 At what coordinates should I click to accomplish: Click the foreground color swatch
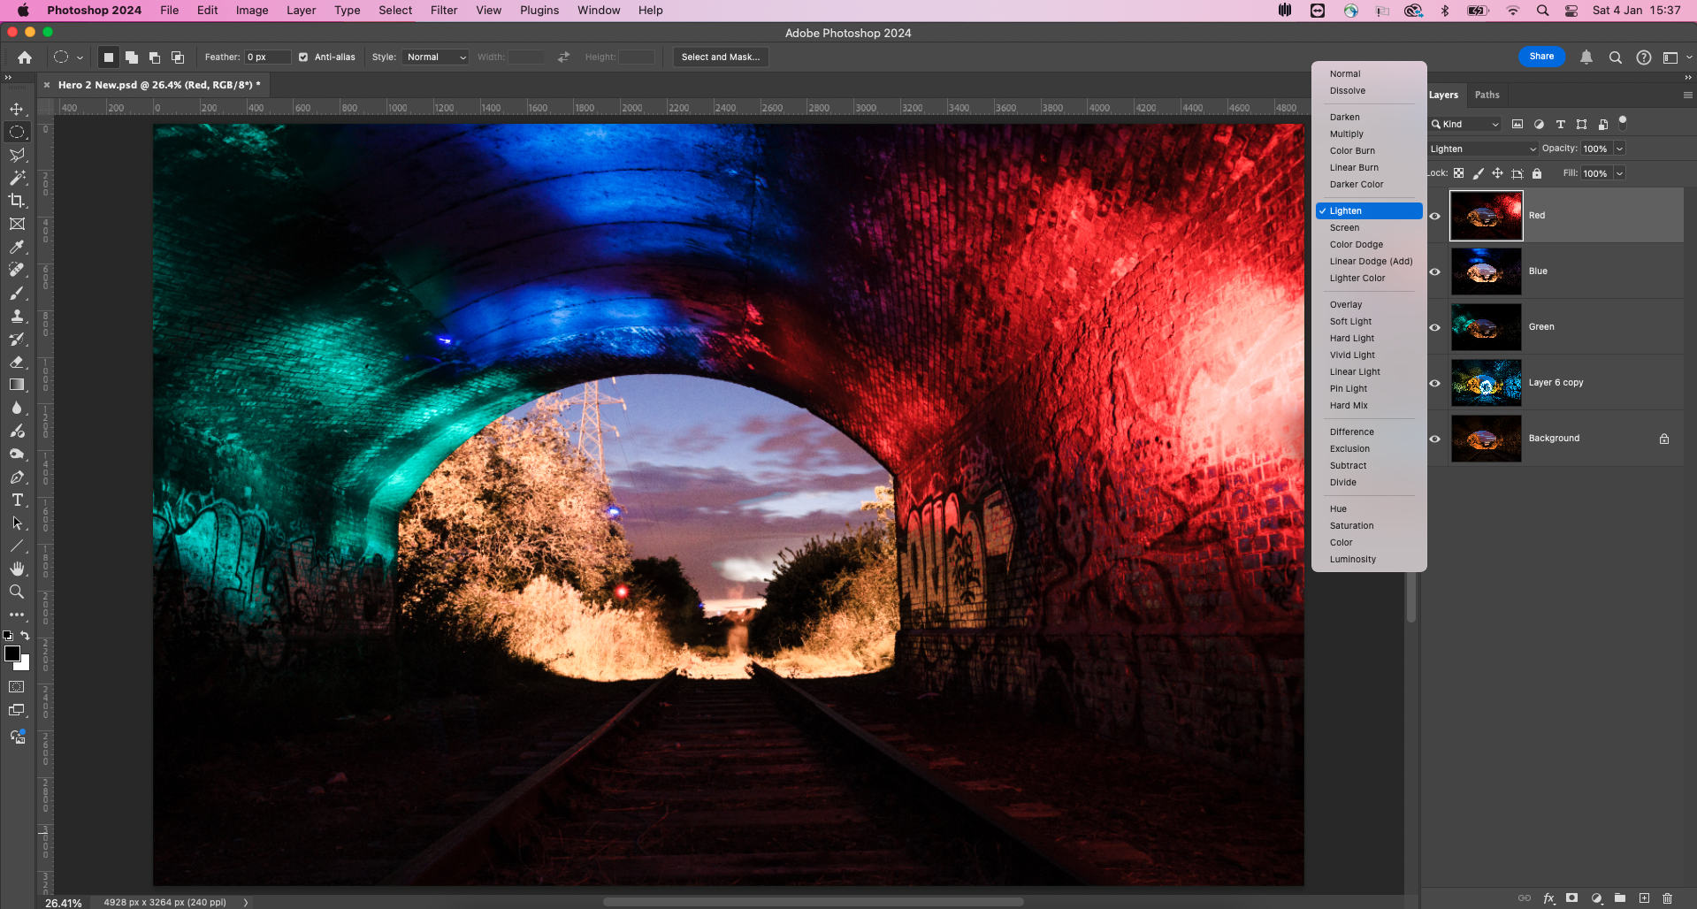(12, 654)
